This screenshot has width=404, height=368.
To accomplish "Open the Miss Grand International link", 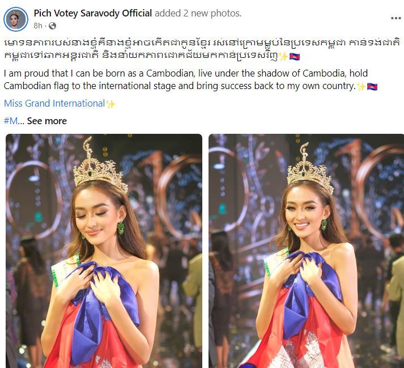I will pos(54,103).
